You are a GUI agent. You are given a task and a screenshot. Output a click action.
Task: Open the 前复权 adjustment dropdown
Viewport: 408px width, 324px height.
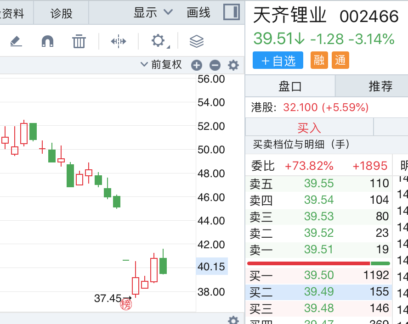tap(161, 65)
